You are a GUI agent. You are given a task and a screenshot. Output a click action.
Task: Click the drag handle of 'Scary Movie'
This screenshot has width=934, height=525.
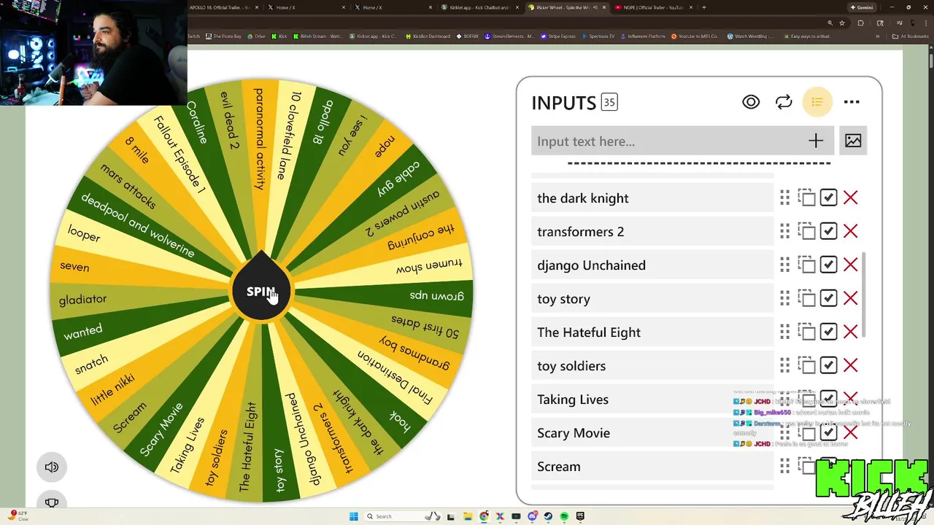(784, 432)
